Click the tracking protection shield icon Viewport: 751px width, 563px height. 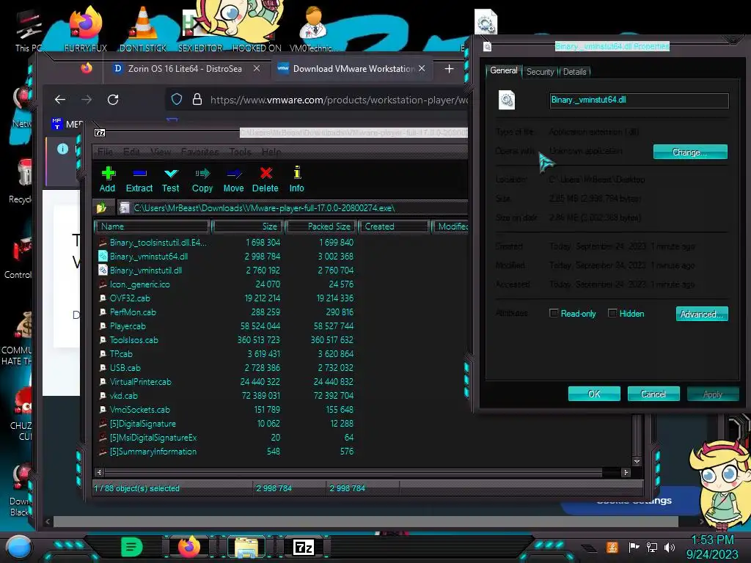177,100
